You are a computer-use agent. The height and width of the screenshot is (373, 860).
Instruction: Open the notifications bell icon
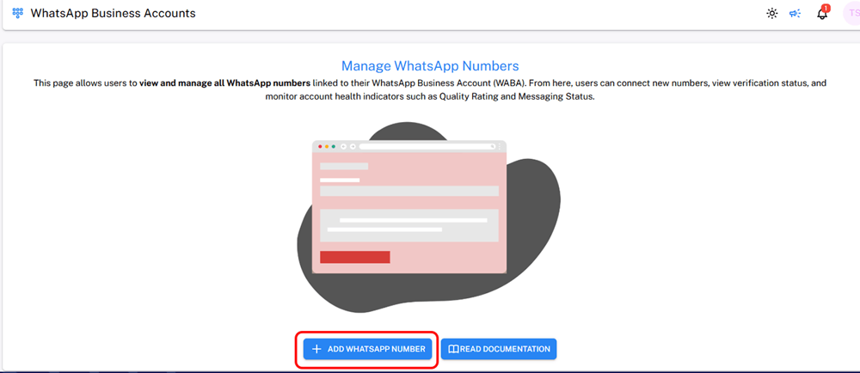[x=822, y=13]
